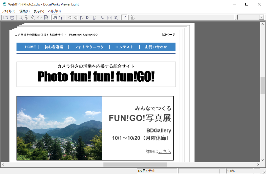Jump to the first page
The height and width of the screenshot is (174, 266).
coord(70,17)
